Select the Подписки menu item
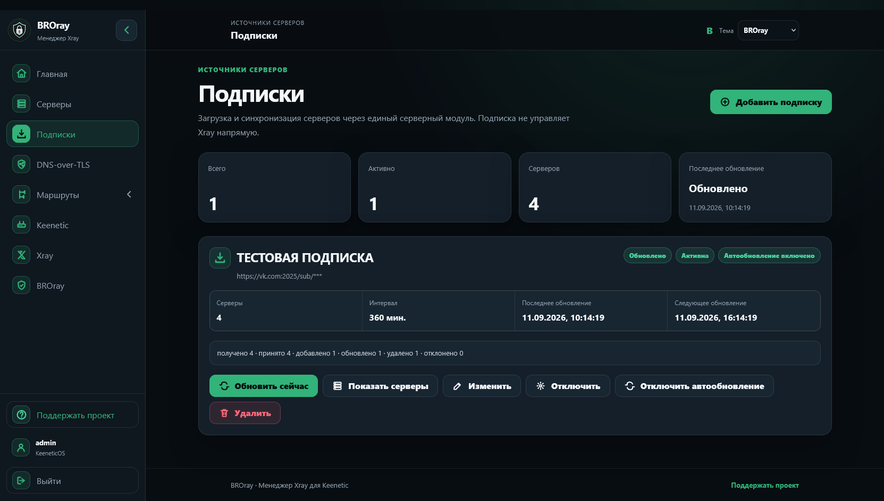Screen dimensions: 884x501 72,134
